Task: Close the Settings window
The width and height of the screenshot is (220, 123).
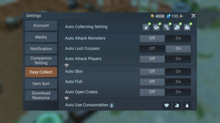Action: [x=193, y=16]
